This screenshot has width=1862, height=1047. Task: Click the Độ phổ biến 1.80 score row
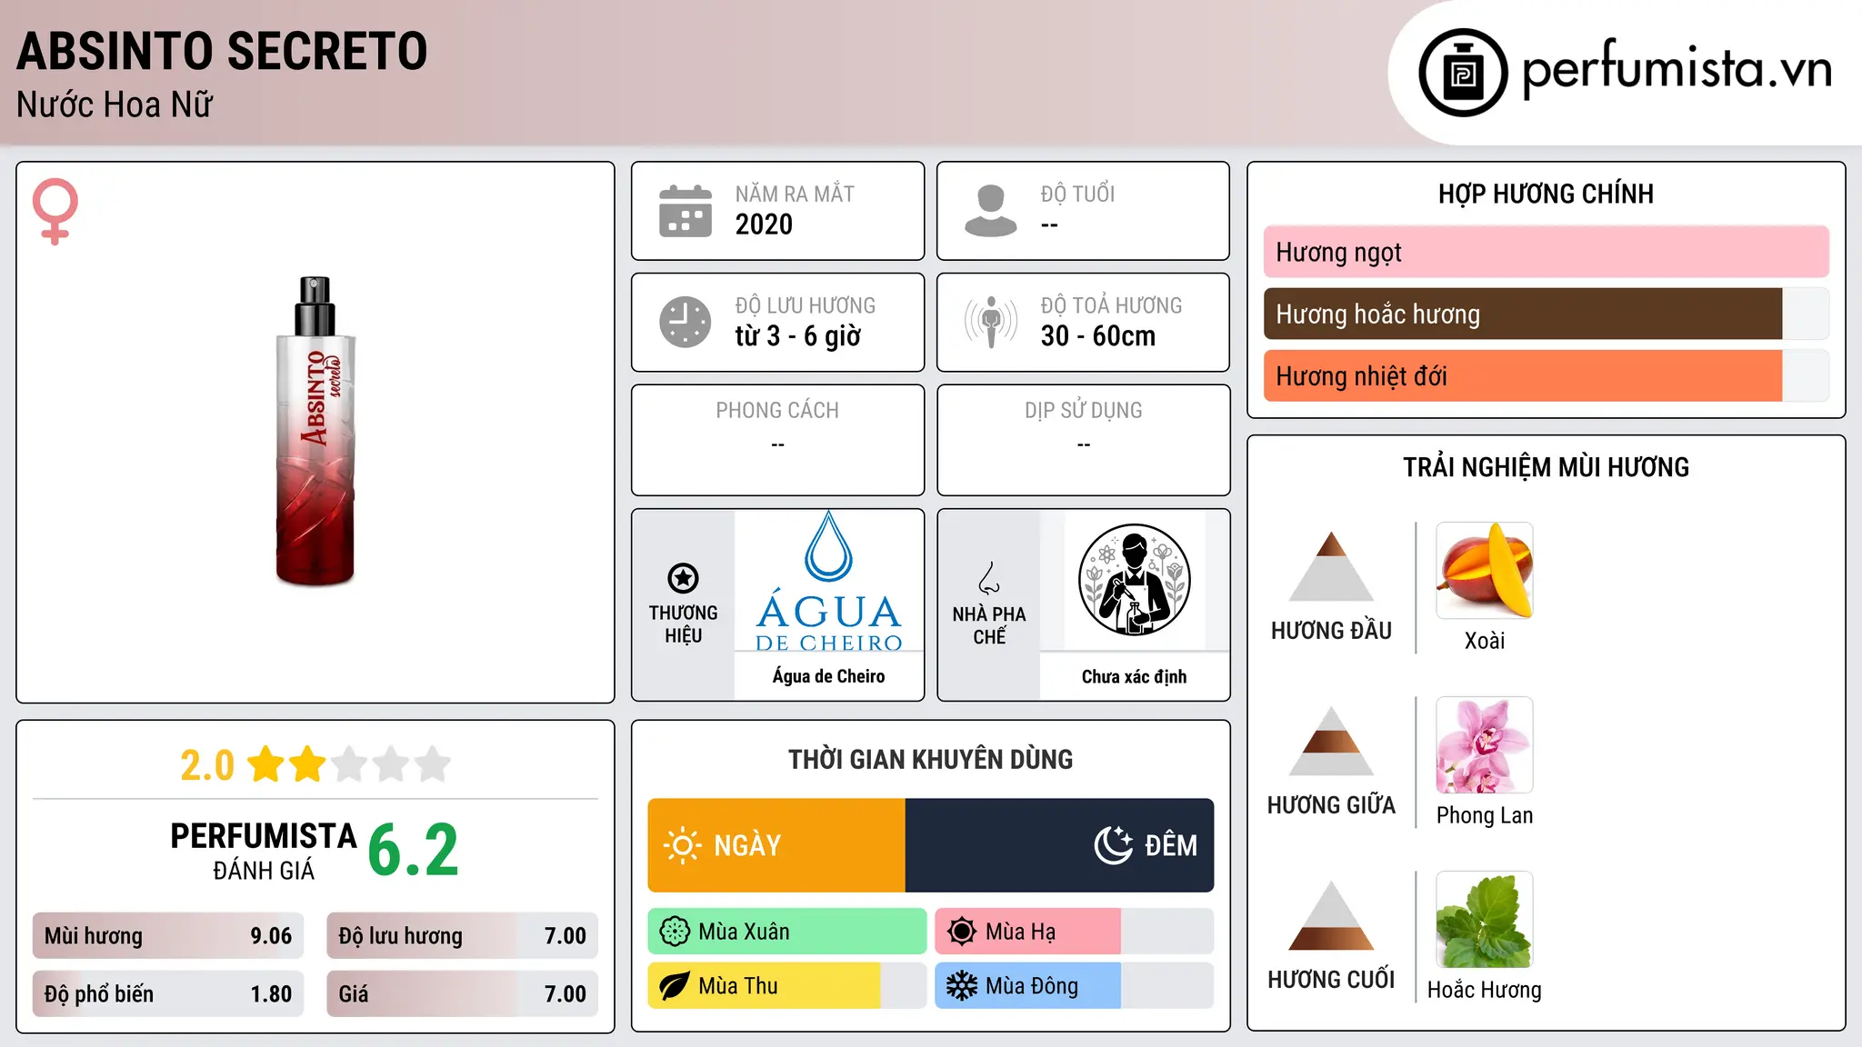[168, 993]
